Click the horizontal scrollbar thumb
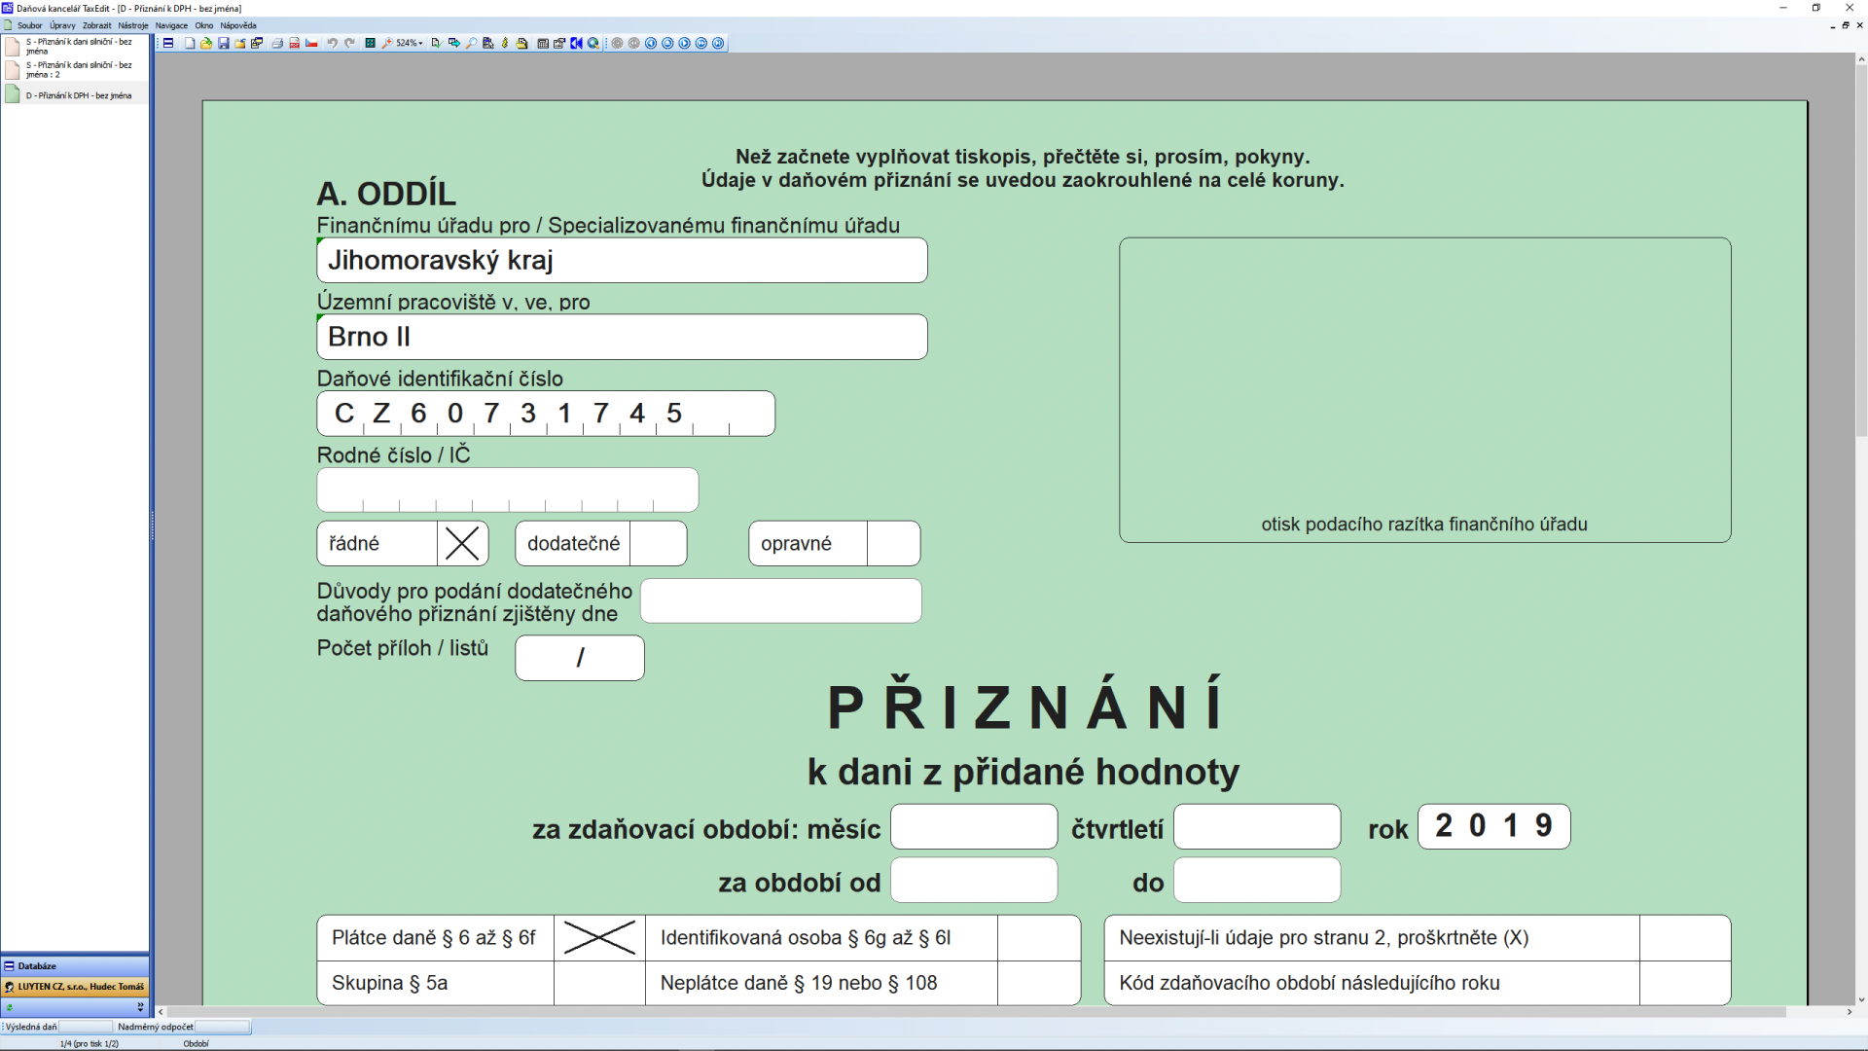 click(x=977, y=1012)
